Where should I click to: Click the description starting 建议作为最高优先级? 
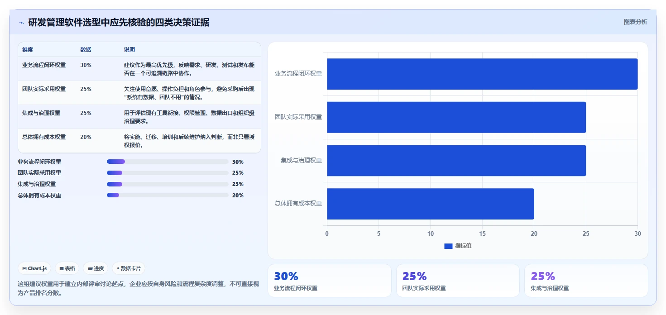189,69
